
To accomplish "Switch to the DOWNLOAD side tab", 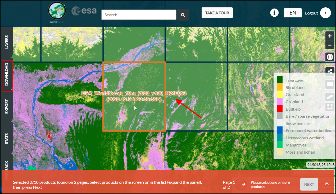I will [7, 76].
